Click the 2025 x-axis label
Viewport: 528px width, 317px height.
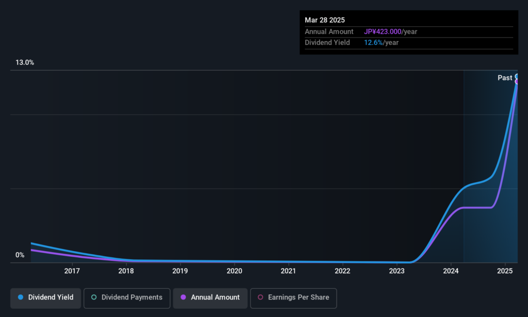[x=505, y=271]
